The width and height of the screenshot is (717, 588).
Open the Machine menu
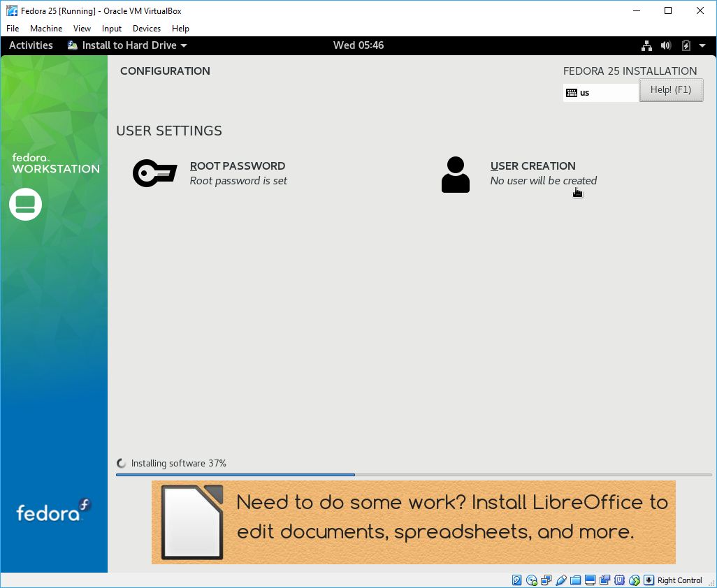click(46, 29)
